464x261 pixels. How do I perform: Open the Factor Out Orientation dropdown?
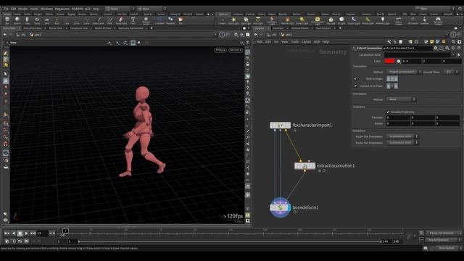tap(402, 143)
